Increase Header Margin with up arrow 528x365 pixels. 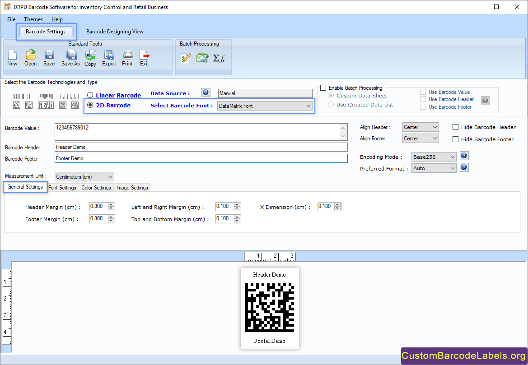tap(112, 204)
